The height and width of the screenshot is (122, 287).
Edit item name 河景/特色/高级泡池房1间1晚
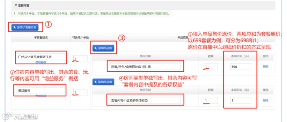145,67
